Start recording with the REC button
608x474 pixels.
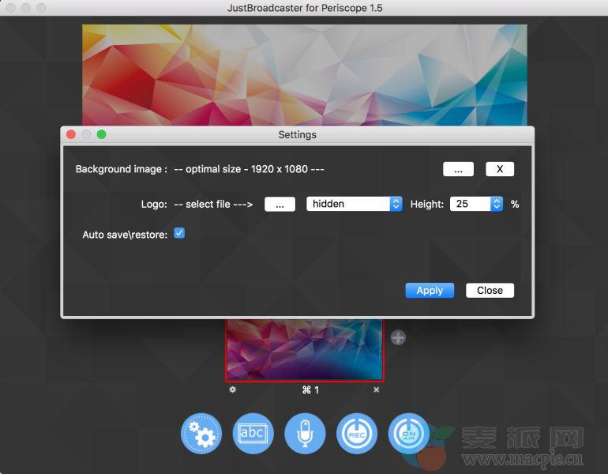click(x=356, y=434)
